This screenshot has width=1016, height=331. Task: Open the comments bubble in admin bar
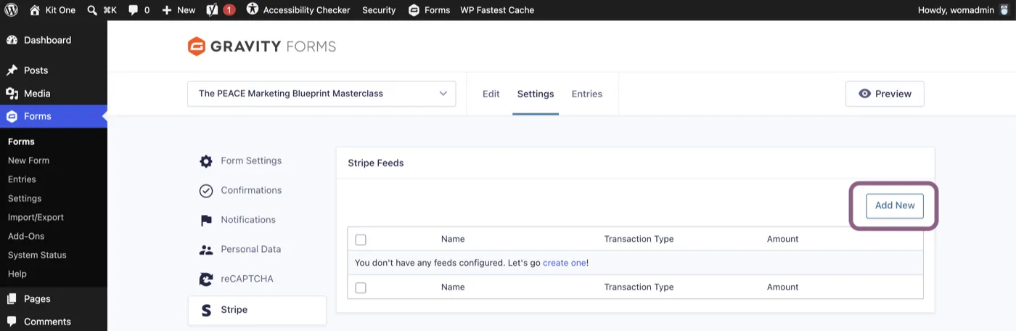(133, 10)
